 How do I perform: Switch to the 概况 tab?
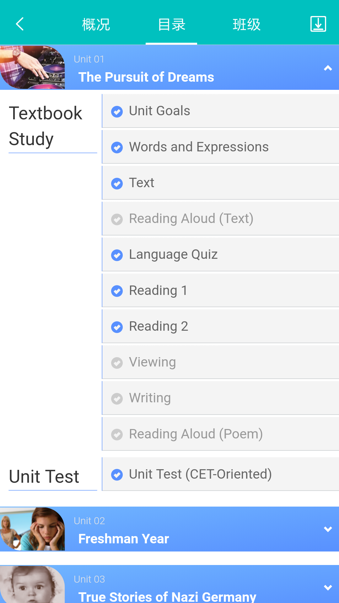[96, 24]
